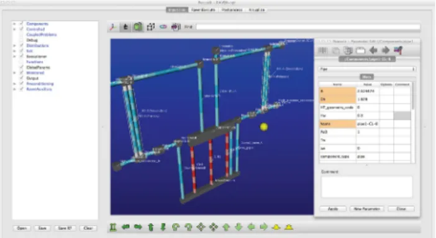Click the last yellow triangle icon
This screenshot has height=238, width=436.
coord(289,227)
